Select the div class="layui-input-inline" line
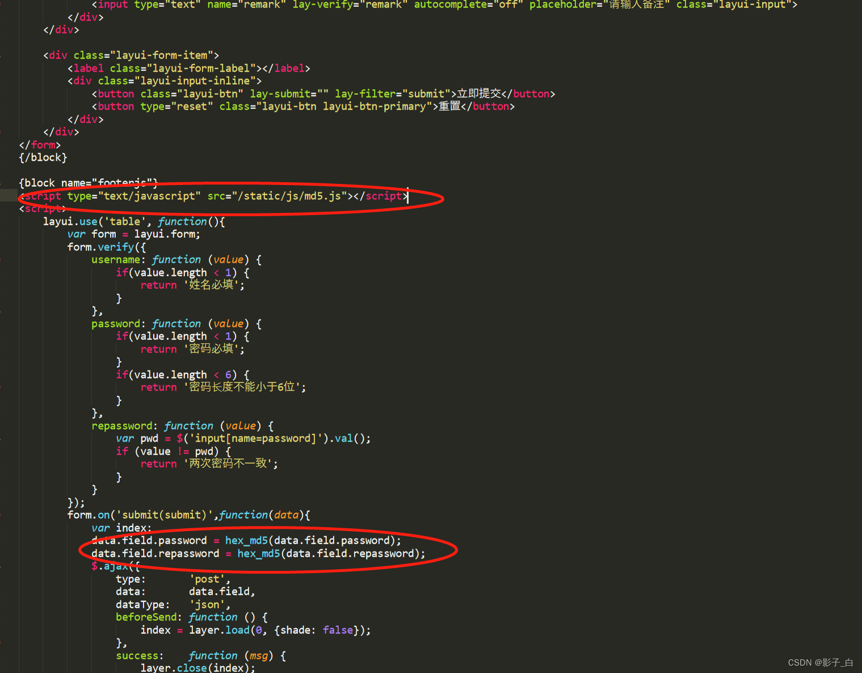 (x=165, y=81)
